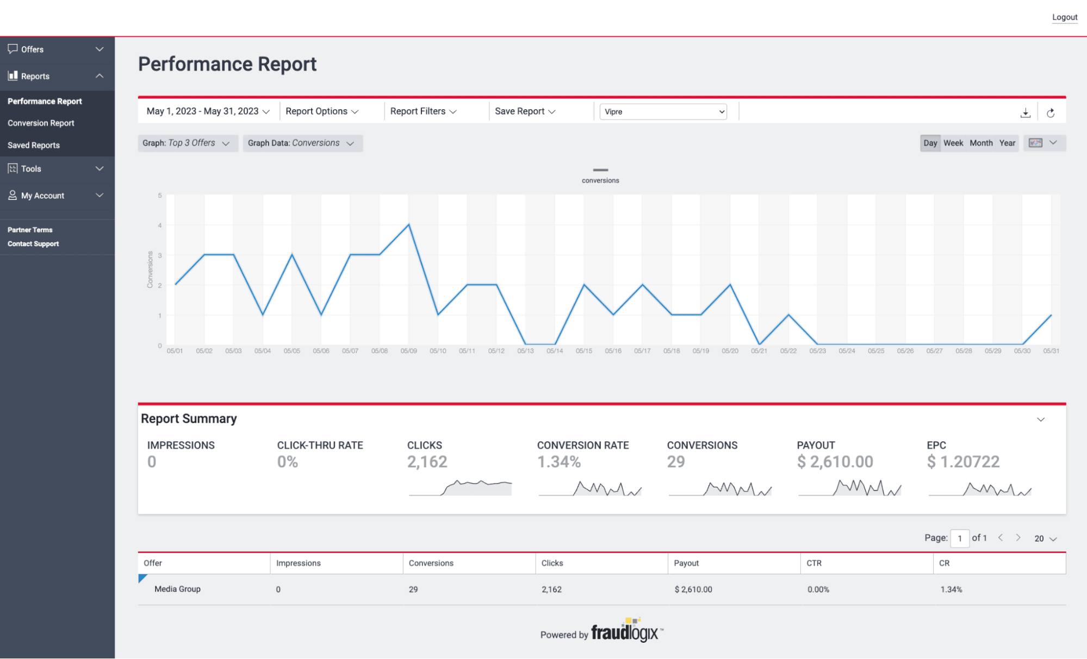This screenshot has width=1087, height=659.
Task: Click the Tools grid icon in sidebar
Action: [13, 168]
